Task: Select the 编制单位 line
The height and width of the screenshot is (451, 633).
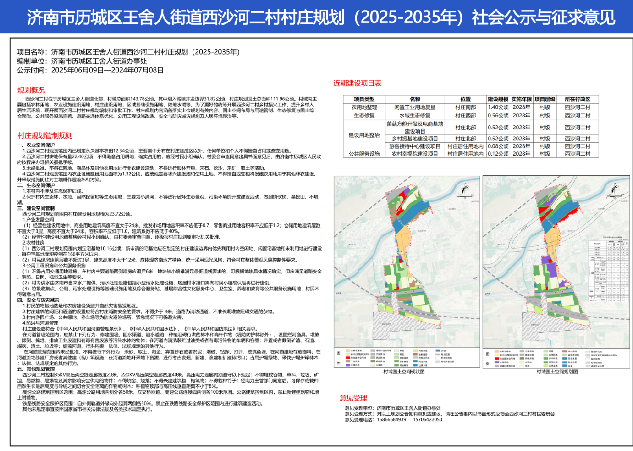Action: 82,61
